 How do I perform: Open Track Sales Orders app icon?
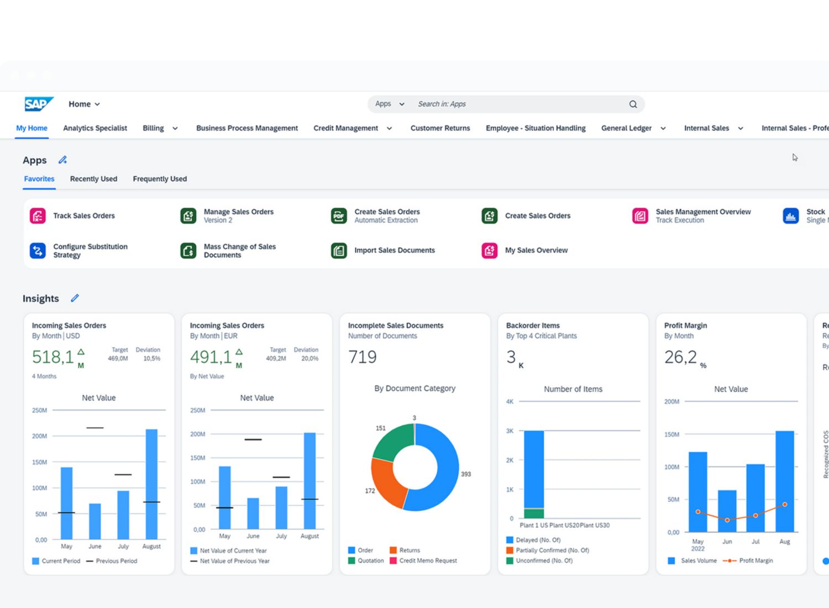pos(38,216)
